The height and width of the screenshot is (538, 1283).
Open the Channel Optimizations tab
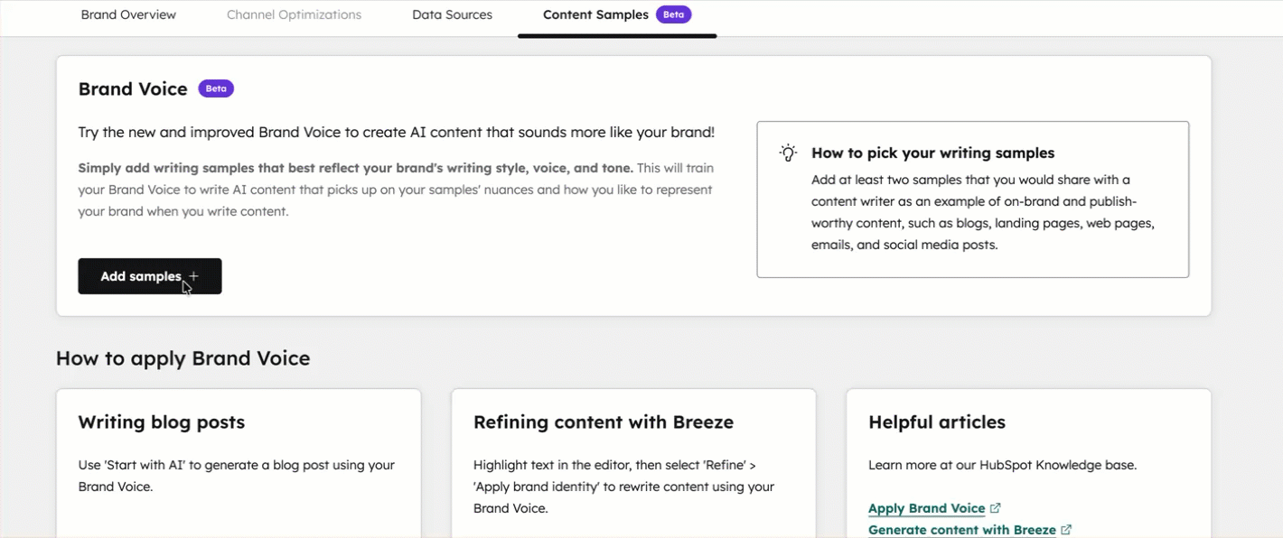294,14
